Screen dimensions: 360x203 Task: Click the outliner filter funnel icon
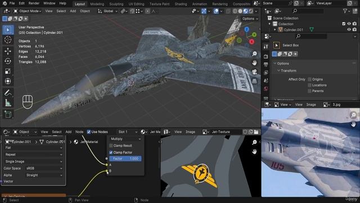point(345,11)
